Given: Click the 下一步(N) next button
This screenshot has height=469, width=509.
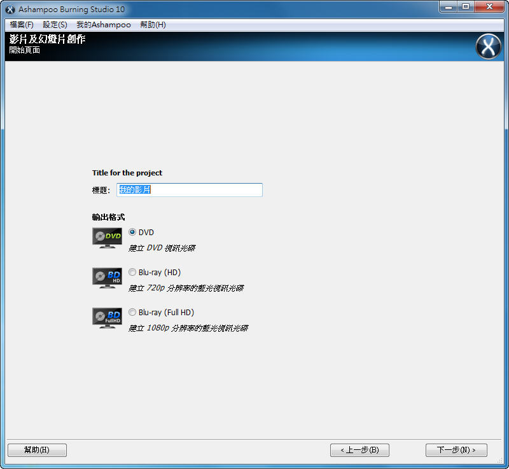Looking at the screenshot, I should [x=456, y=450].
